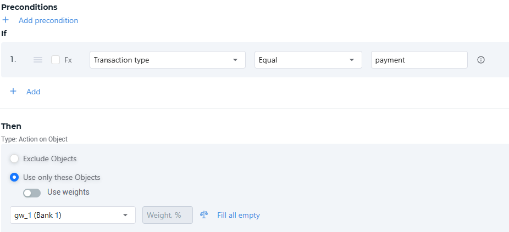The image size is (509, 232).
Task: Expand the Equal operator dropdown
Action: [308, 60]
